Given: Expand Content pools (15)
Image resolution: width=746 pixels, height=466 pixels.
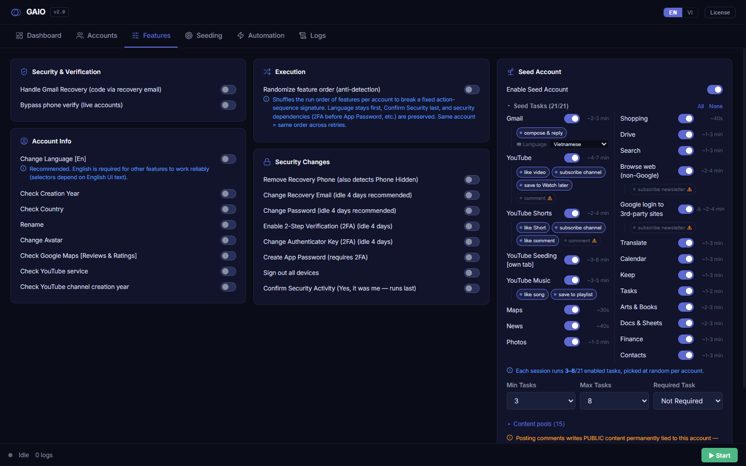Looking at the screenshot, I should pos(536,424).
